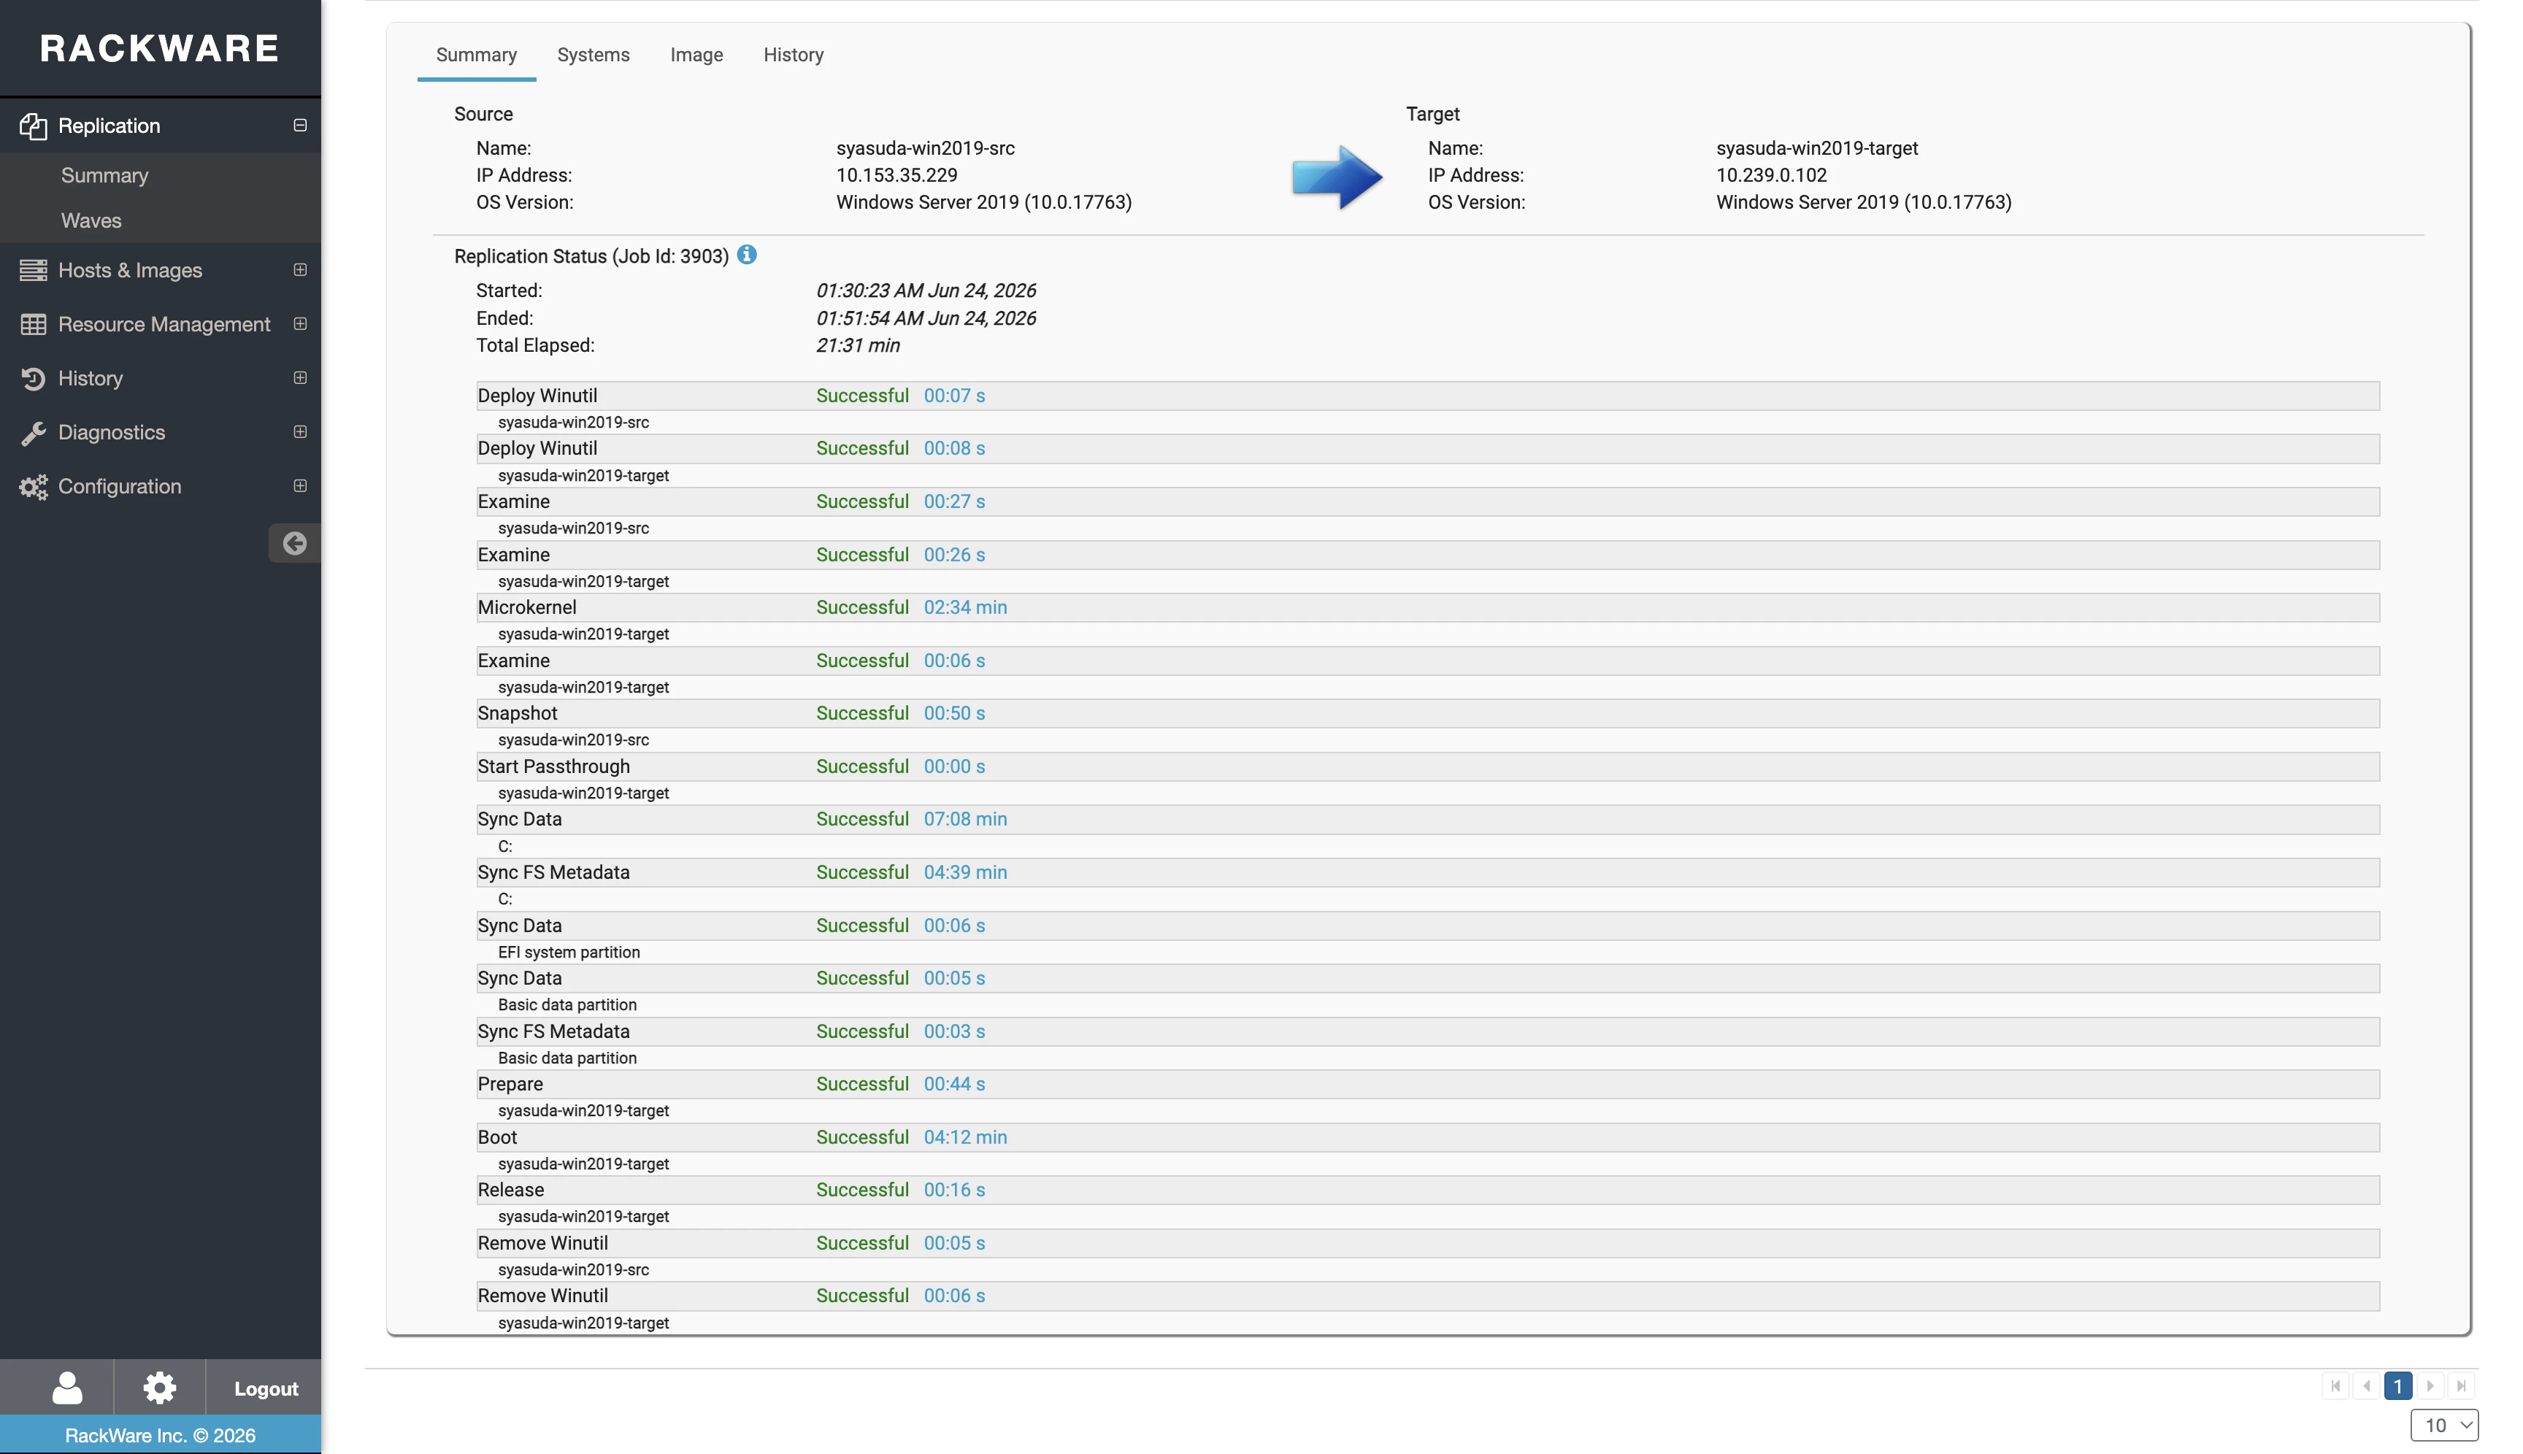Go to next page of pagination
This screenshot has height=1454, width=2523.
point(2429,1386)
